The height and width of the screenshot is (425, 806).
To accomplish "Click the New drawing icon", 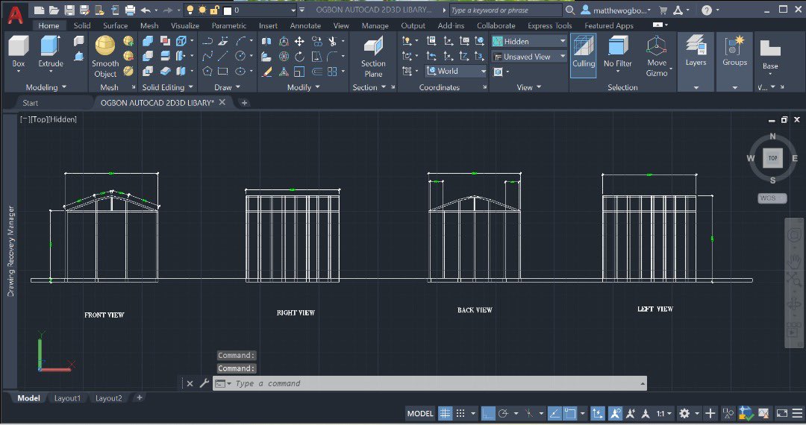I will tap(39, 10).
